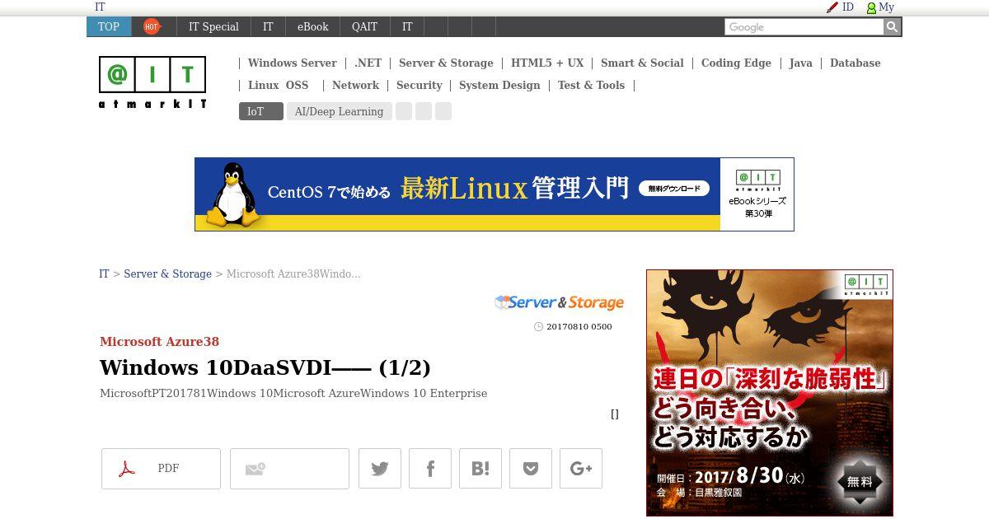Screen dimensions: 989x519
Task: Open the IT Special menu item
Action: pyautogui.click(x=213, y=26)
